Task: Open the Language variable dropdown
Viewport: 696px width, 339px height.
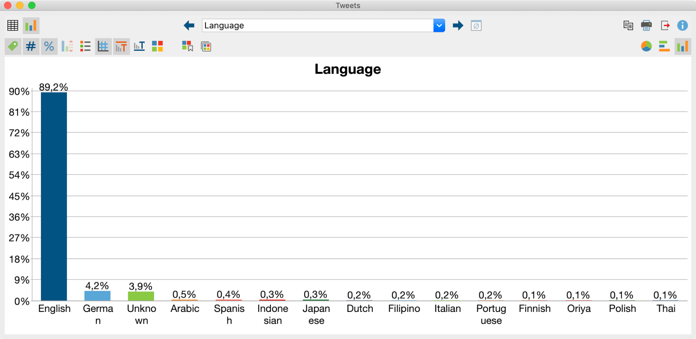Action: click(439, 25)
